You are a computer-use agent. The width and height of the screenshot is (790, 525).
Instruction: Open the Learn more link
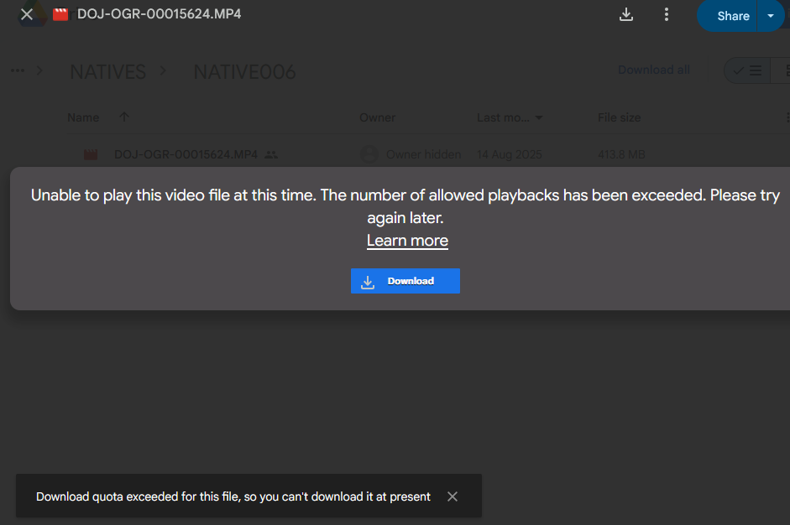[x=407, y=241]
